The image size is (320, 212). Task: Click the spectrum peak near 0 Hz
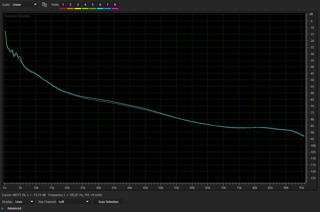pos(5,32)
